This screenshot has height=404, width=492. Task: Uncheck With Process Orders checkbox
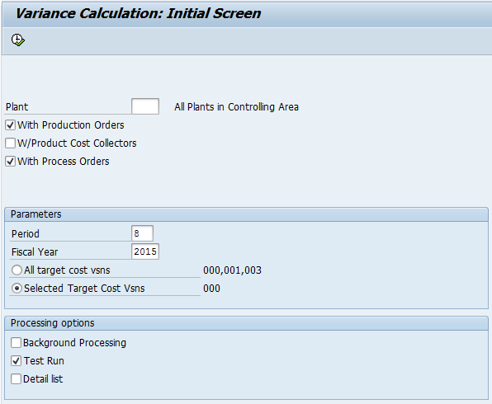[x=11, y=162]
